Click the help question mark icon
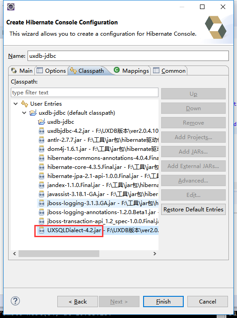 (15, 301)
